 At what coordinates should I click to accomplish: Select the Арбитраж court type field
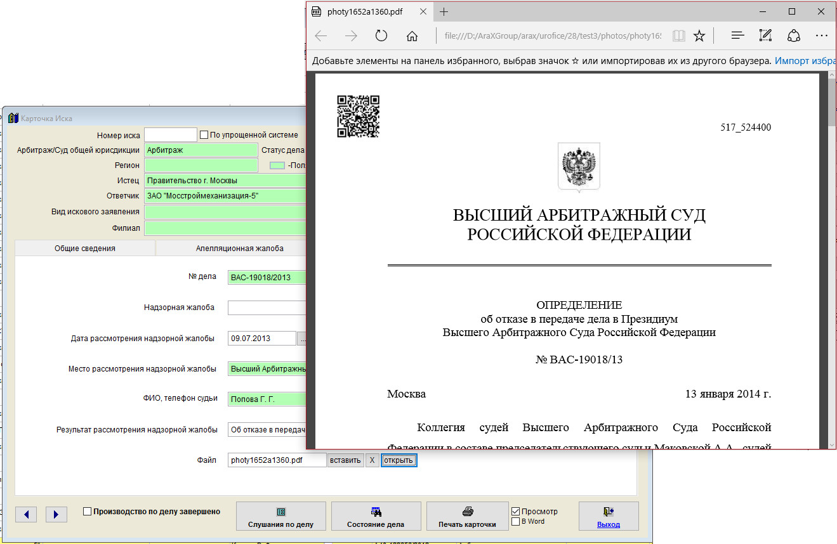pyautogui.click(x=201, y=150)
